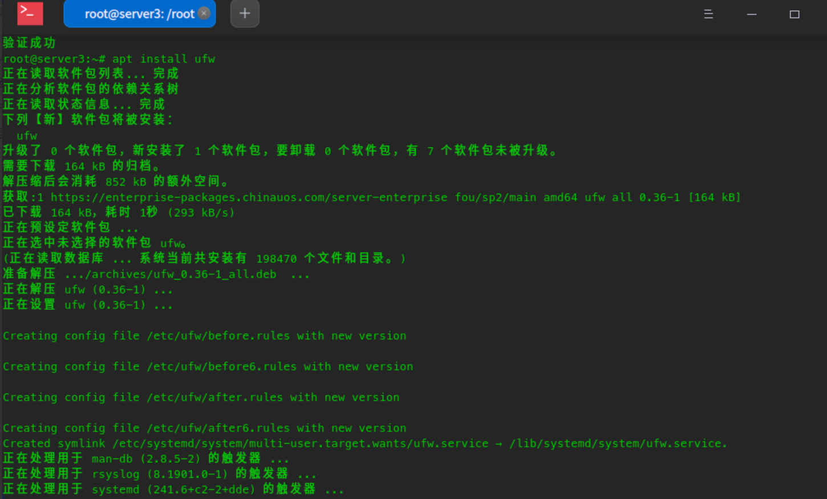This screenshot has width=827, height=499.
Task: Click the 'apt install ufw' command line
Action: click(x=109, y=59)
